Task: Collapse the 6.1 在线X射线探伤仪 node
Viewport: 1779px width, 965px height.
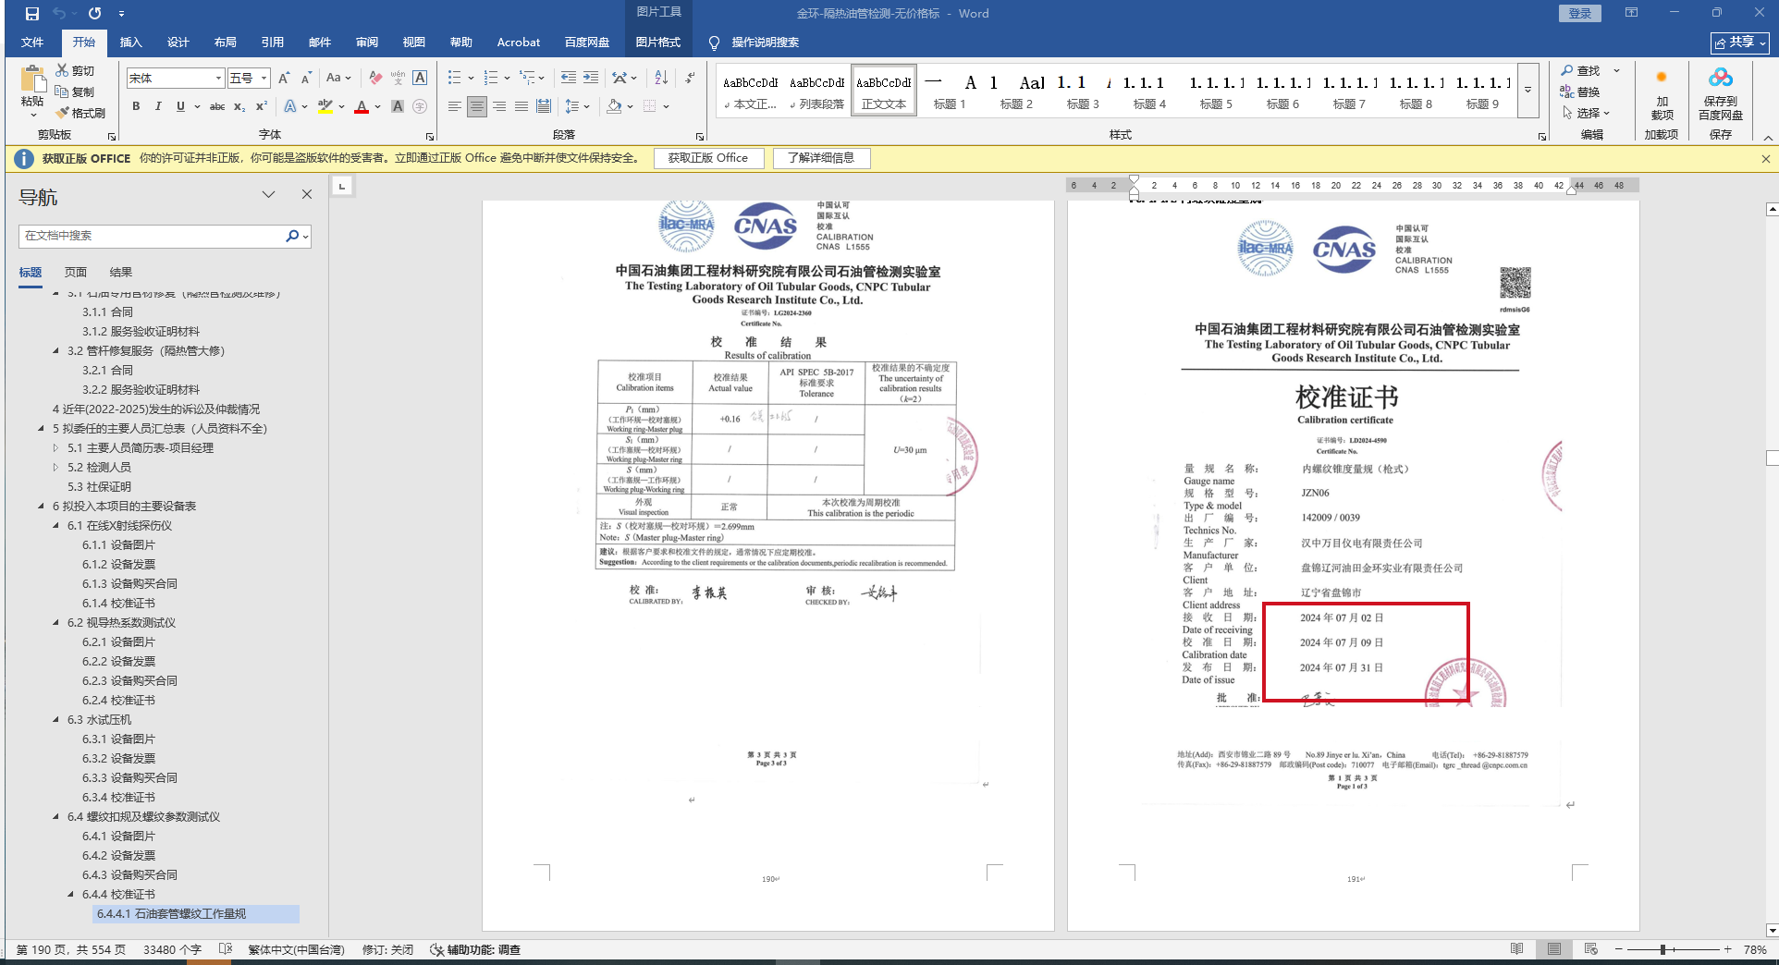Action: tap(55, 525)
